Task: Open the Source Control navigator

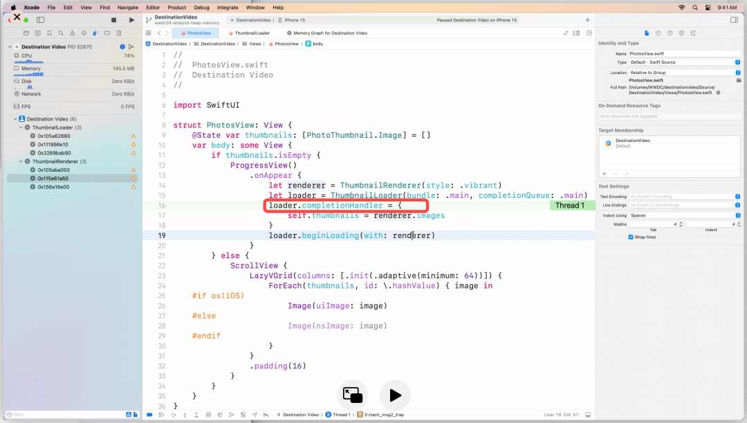Action: tap(37, 33)
